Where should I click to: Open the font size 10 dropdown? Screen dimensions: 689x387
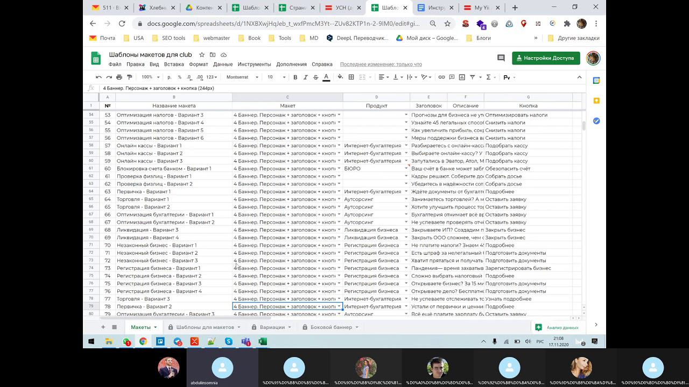click(277, 77)
